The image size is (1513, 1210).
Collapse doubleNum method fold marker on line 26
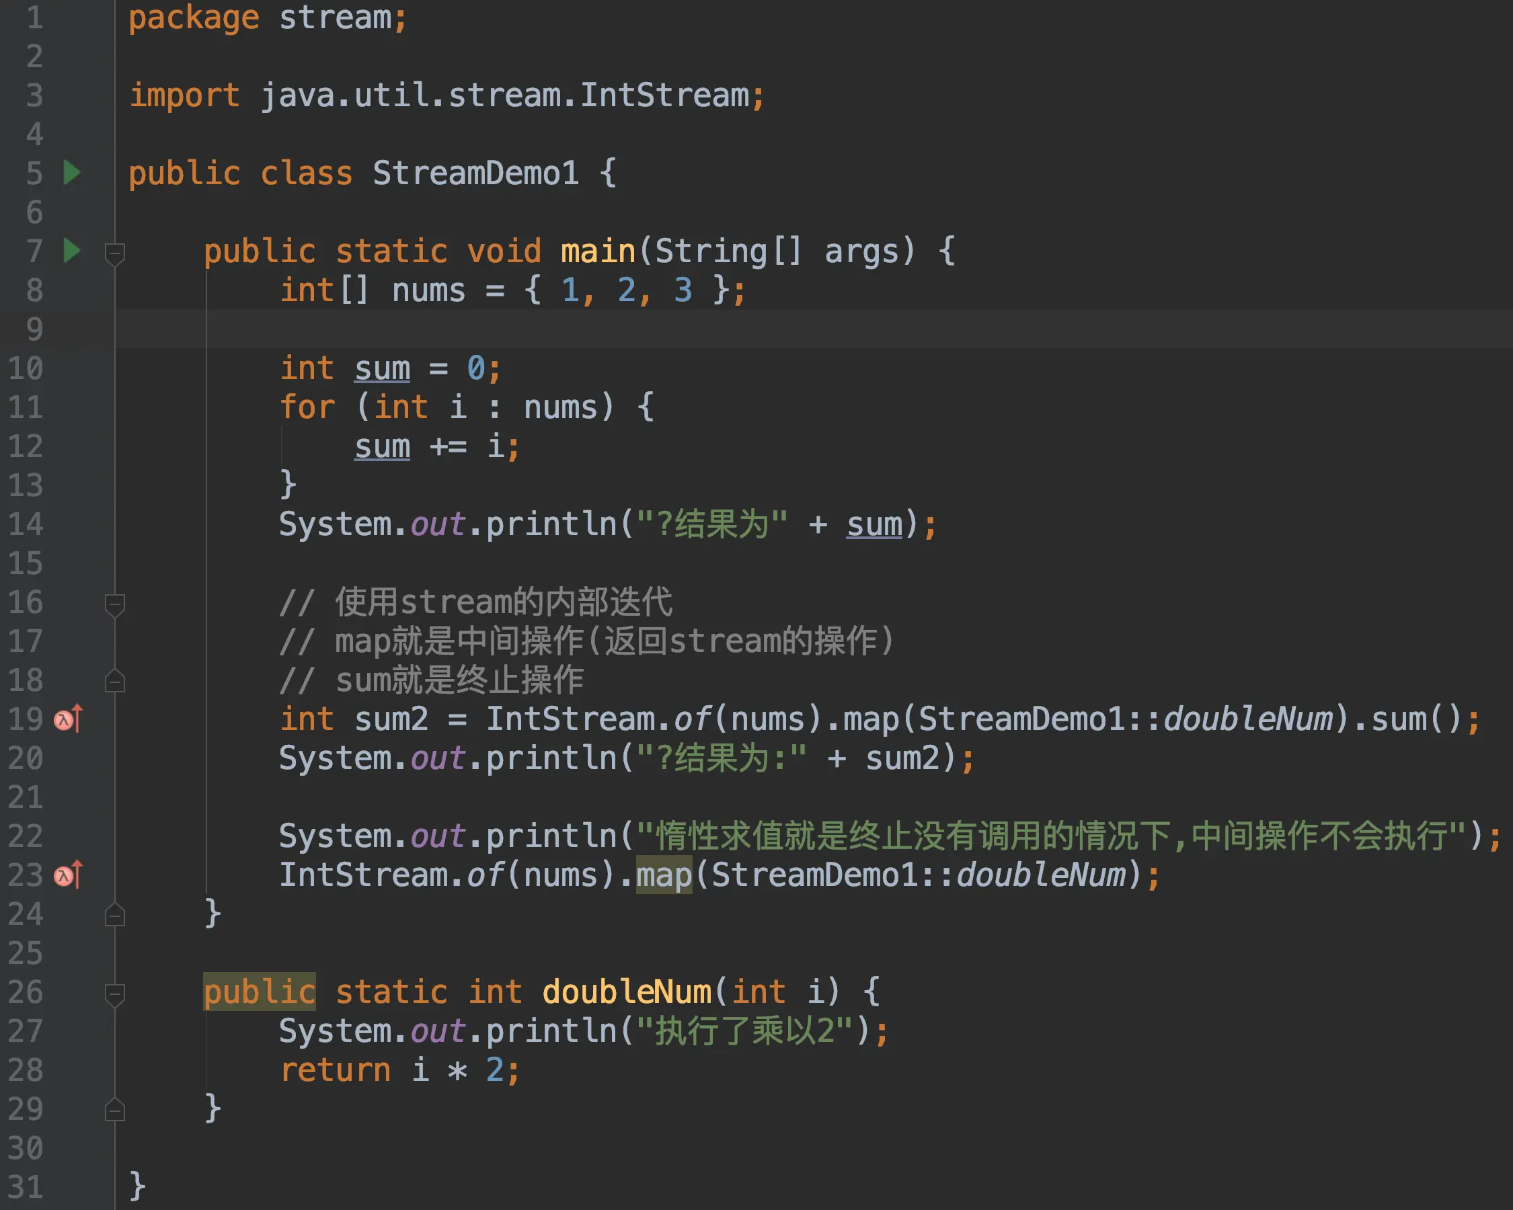point(114,994)
